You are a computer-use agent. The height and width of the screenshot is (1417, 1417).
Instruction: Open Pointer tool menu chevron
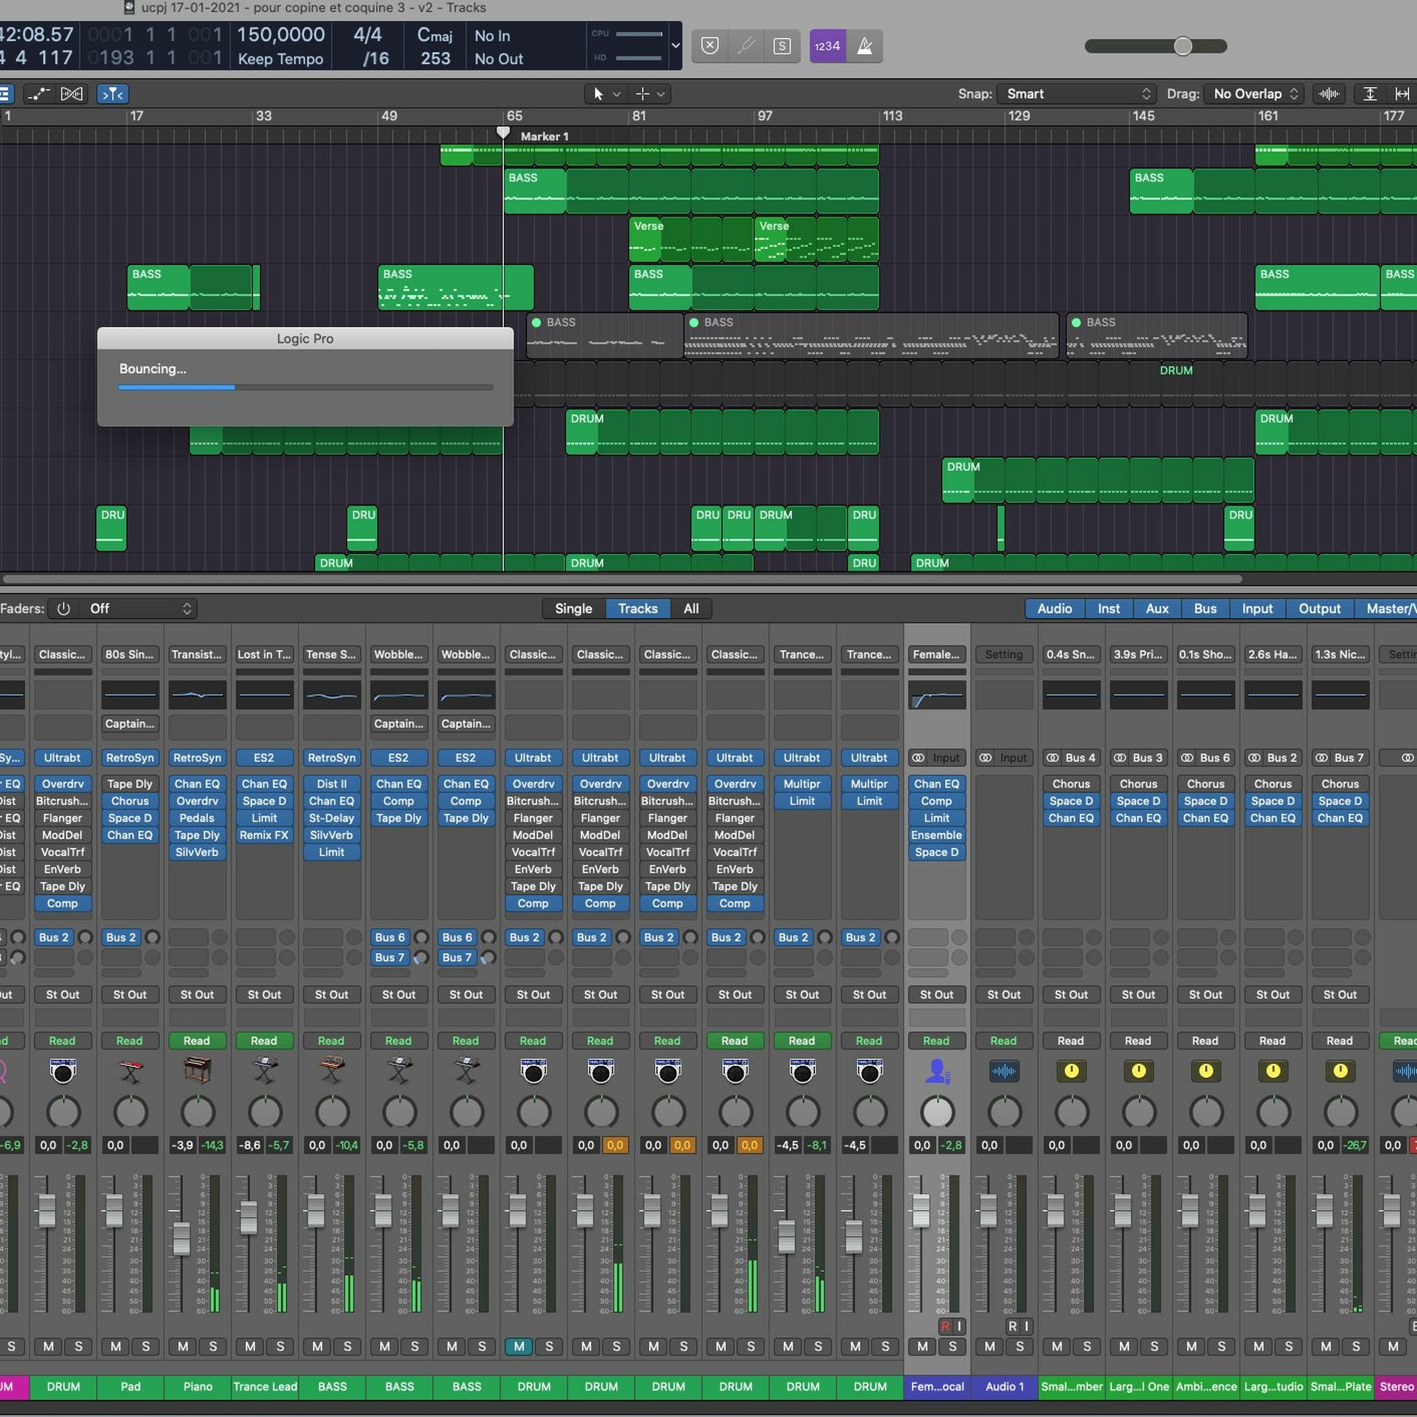pos(616,94)
